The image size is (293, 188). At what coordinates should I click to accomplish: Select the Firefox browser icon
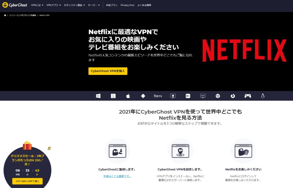(x=233, y=96)
